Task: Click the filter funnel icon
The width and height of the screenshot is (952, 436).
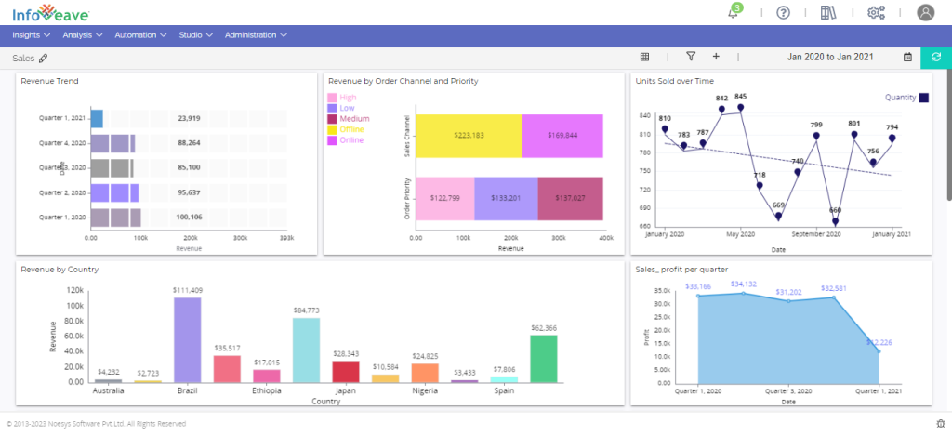Action: coord(691,57)
